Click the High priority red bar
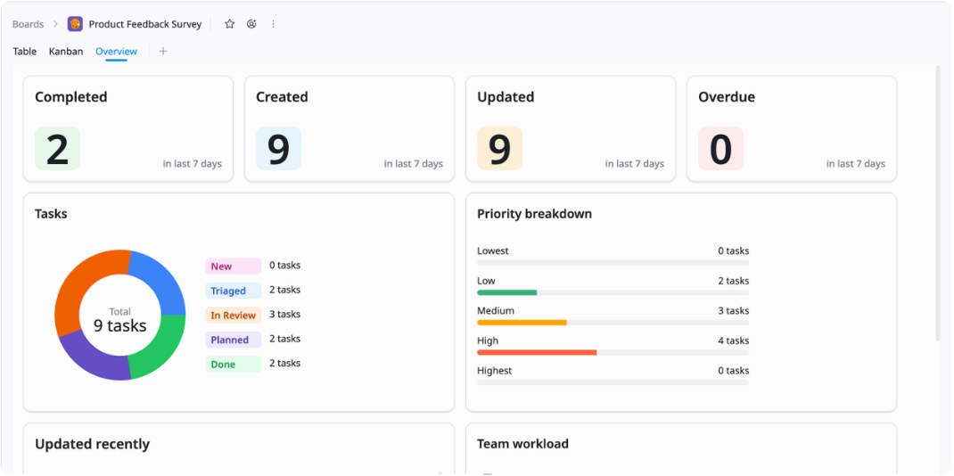The image size is (954, 476). point(537,352)
